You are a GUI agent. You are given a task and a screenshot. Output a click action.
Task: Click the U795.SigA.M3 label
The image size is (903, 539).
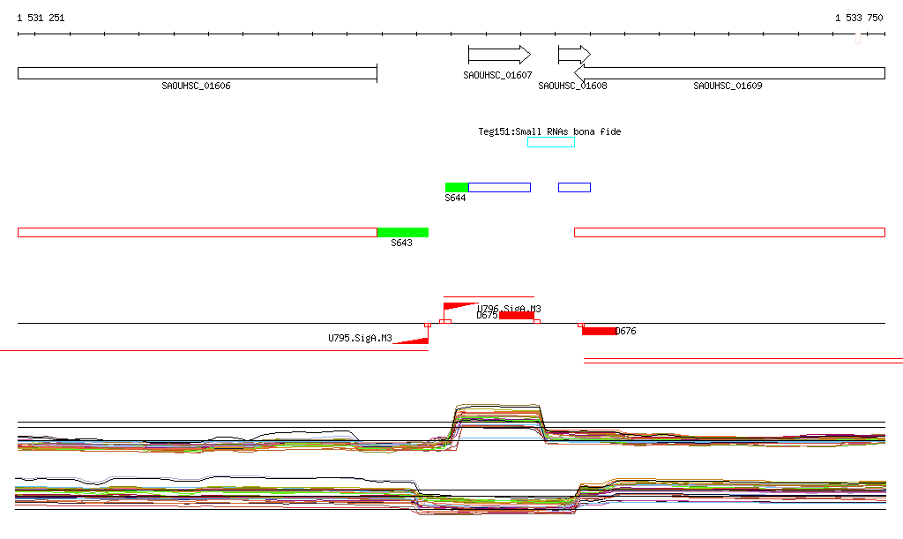[360, 338]
